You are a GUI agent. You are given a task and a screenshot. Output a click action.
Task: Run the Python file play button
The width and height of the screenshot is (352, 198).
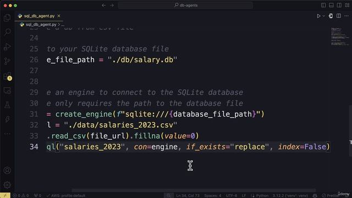pos(318,16)
